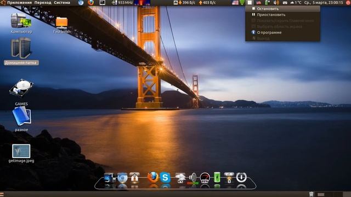This screenshot has width=351, height=197.
Task: Launch Skype from the dock
Action: (165, 177)
